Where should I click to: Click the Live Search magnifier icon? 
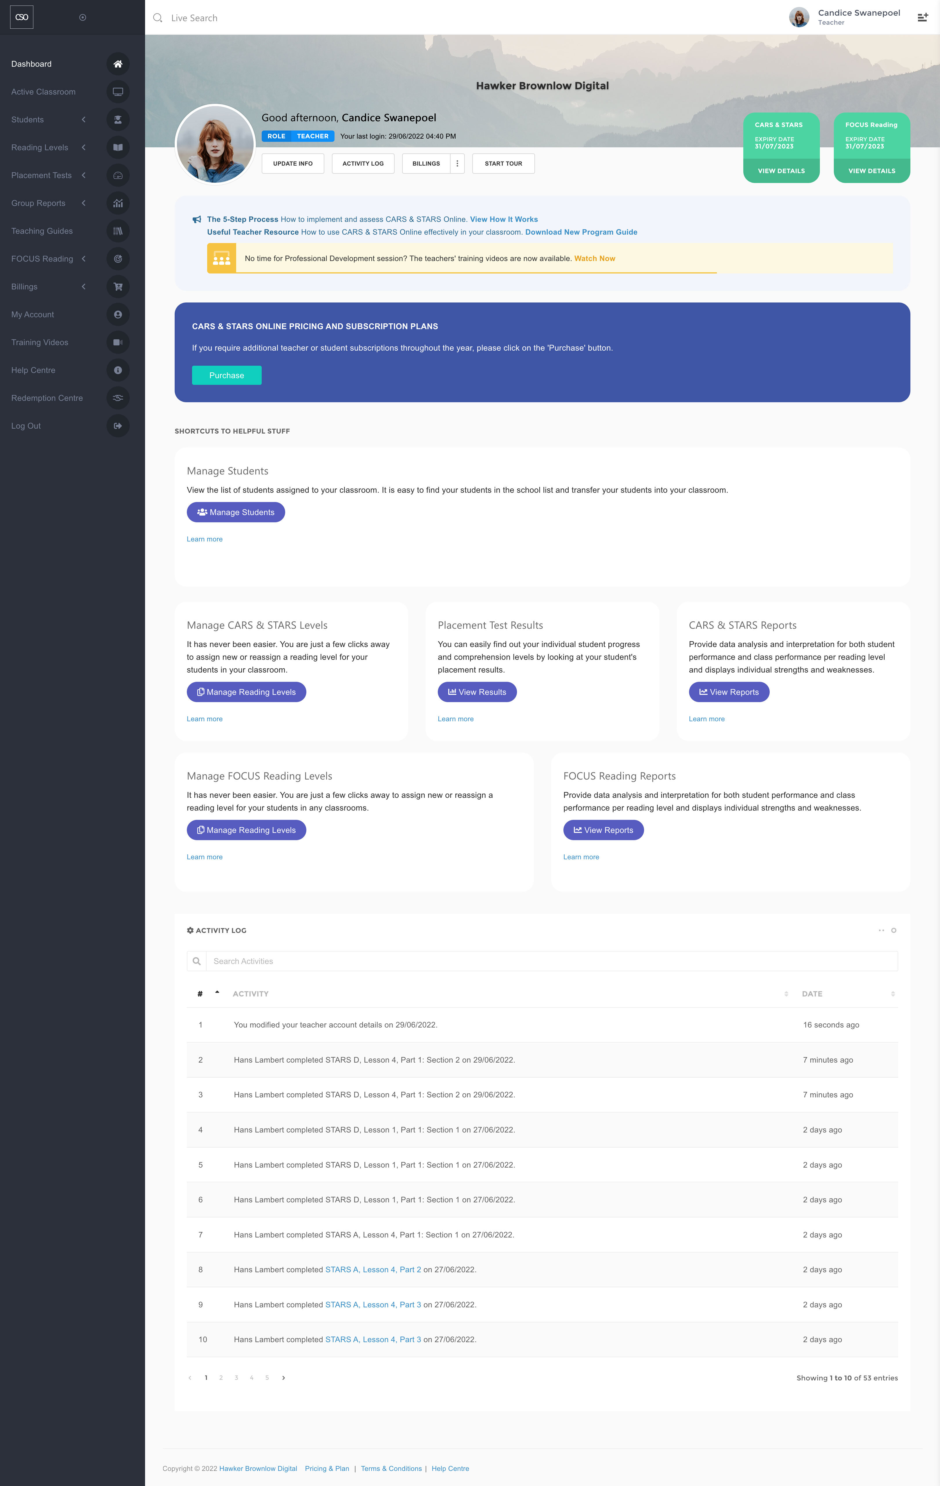tap(158, 18)
